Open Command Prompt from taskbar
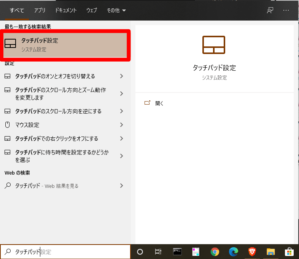Viewport: 299px width, 259px height. coord(177,252)
